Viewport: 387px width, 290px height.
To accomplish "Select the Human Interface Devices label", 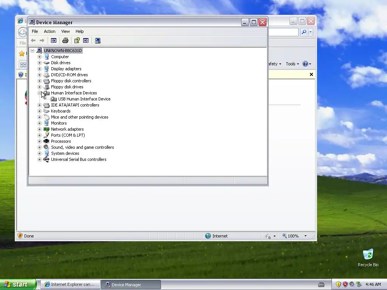I will tap(74, 93).
